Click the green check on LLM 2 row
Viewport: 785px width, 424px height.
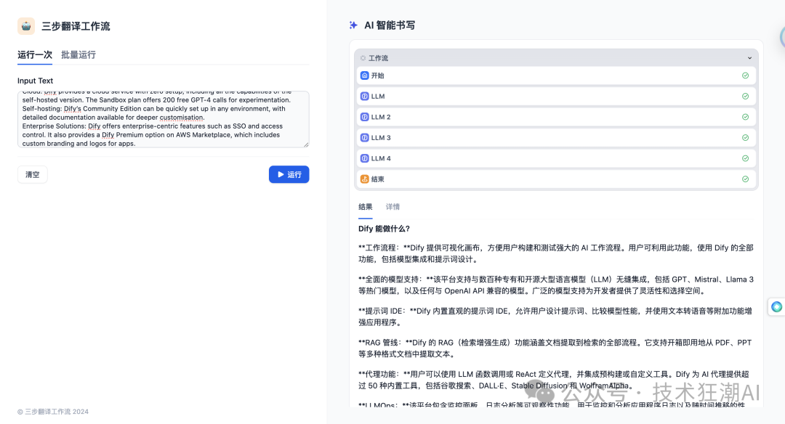[746, 117]
